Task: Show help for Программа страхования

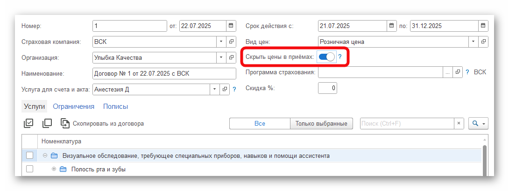Action: 467,72
